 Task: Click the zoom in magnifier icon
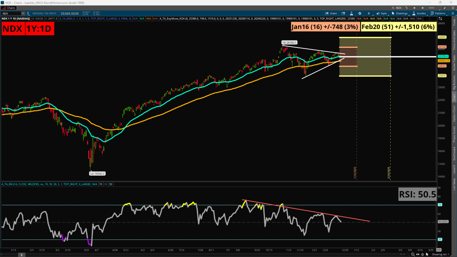pos(413,255)
